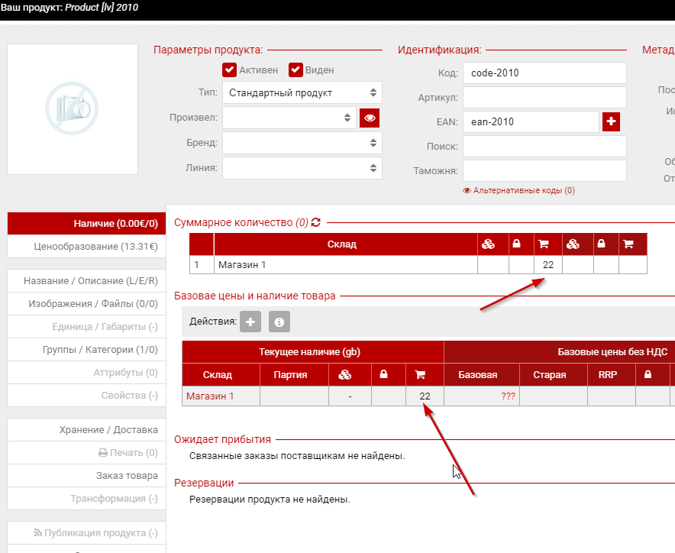Open Название / Описание section
This screenshot has height=553, width=675.
86,281
